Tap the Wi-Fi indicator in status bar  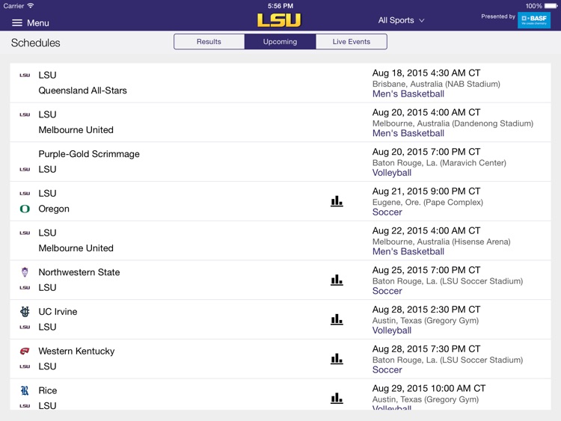[x=31, y=6]
